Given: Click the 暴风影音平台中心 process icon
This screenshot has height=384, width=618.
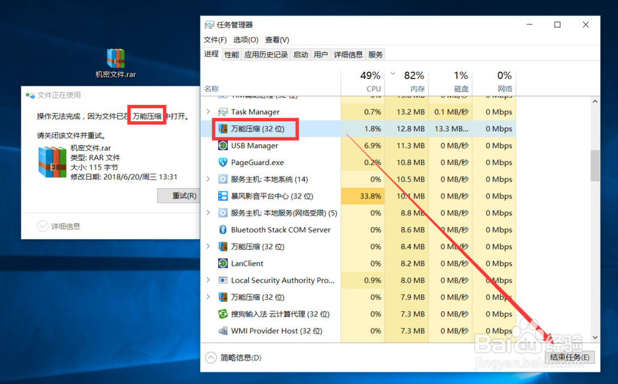Looking at the screenshot, I should tap(222, 196).
